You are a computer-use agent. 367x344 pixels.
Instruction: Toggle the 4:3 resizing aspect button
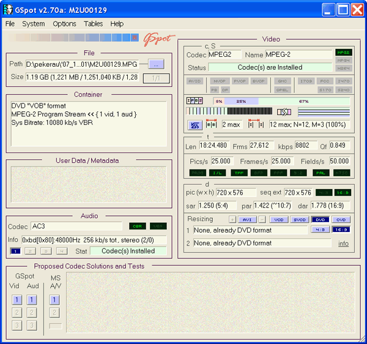coord(320,230)
